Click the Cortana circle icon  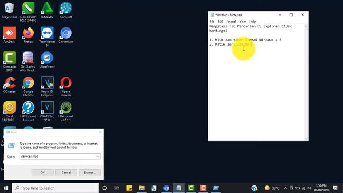coord(105,188)
